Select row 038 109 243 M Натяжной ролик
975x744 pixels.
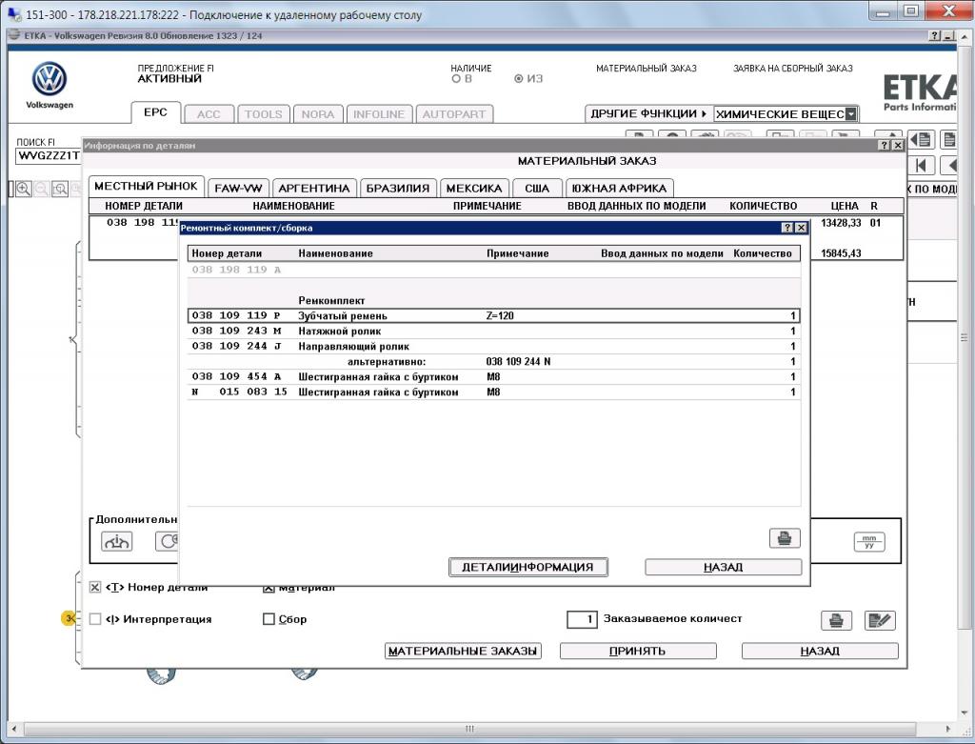[494, 331]
